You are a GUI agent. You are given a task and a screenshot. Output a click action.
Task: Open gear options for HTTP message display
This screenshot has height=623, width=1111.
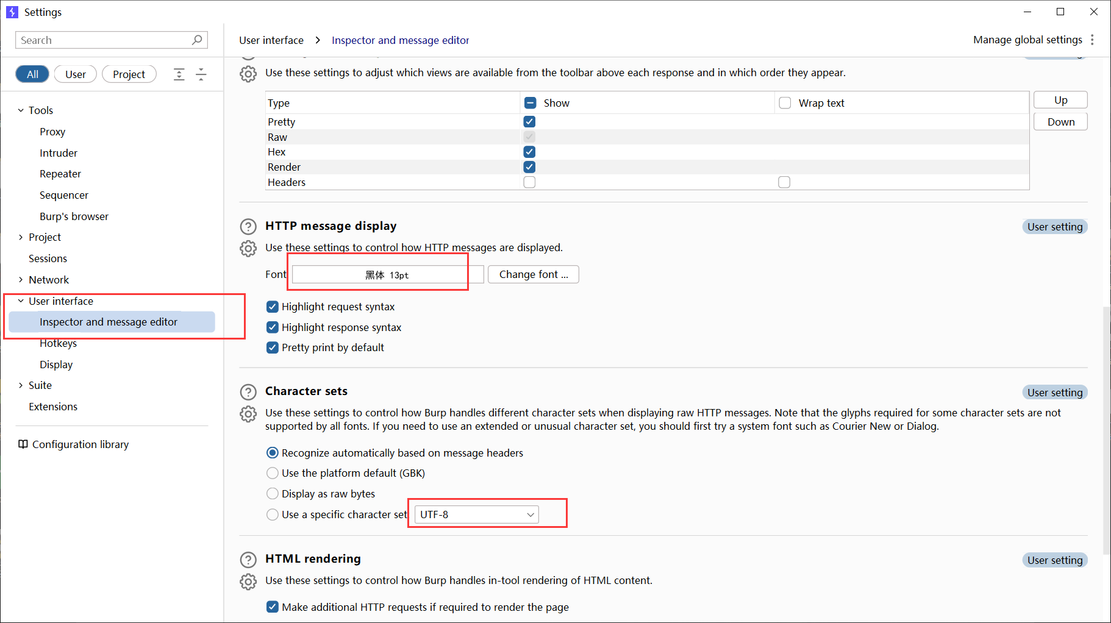coord(248,248)
